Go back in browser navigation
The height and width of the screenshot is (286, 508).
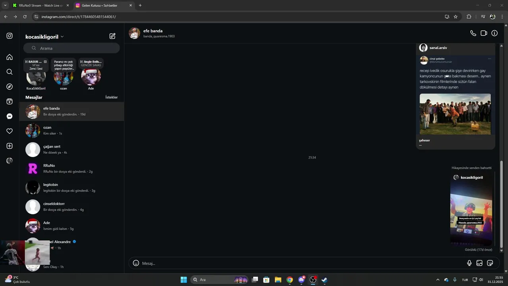click(x=6, y=17)
